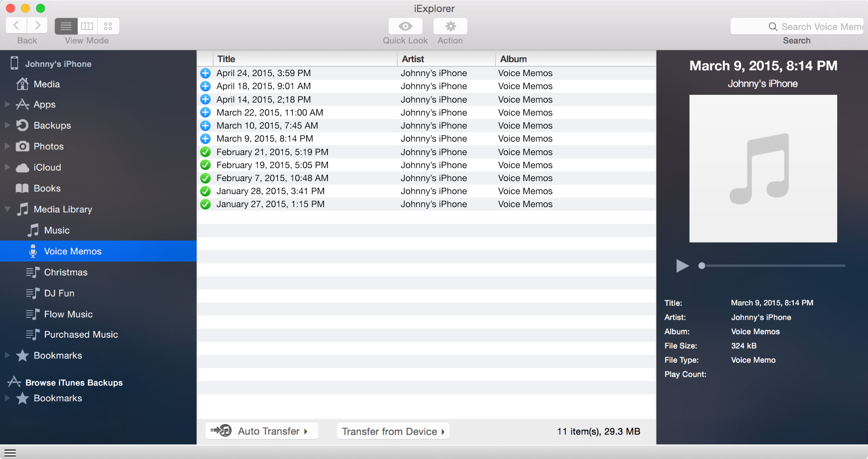
Task: Switch to list view mode
Action: coord(66,26)
